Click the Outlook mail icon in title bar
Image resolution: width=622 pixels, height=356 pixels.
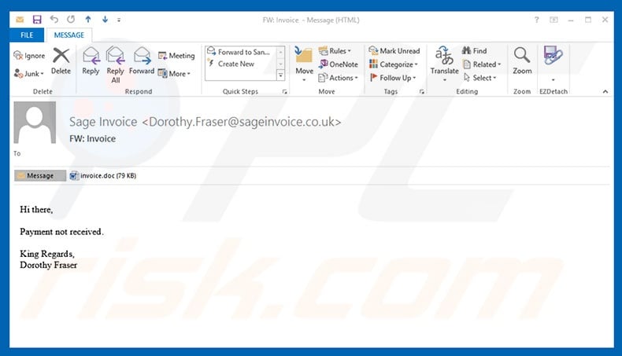pos(20,20)
